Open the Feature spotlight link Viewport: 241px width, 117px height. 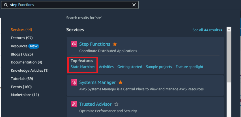click(189, 67)
